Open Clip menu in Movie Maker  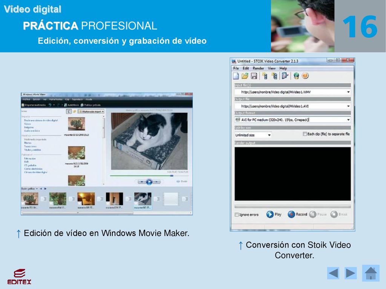click(67, 99)
